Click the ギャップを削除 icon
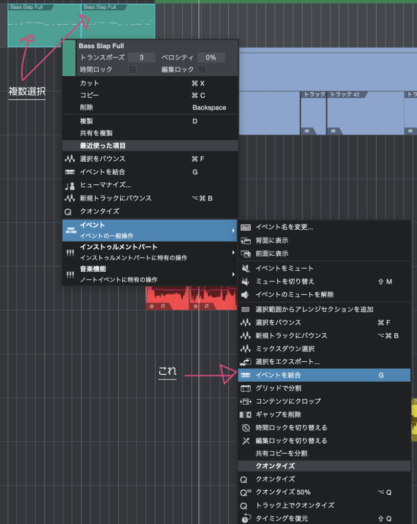417x524 pixels. pyautogui.click(x=245, y=414)
